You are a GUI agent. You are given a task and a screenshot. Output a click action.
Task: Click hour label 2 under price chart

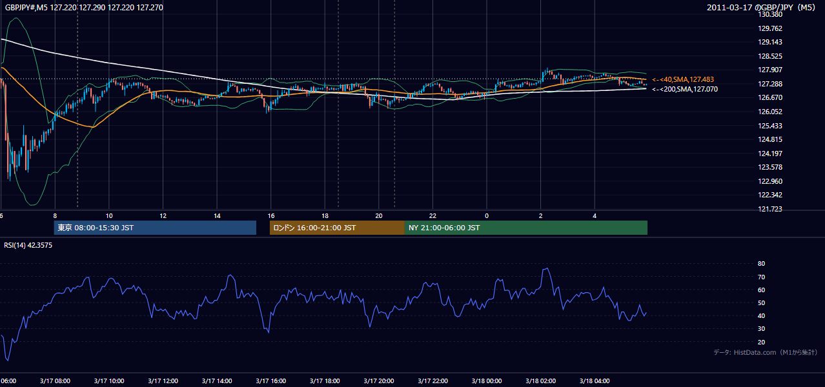[x=541, y=215]
